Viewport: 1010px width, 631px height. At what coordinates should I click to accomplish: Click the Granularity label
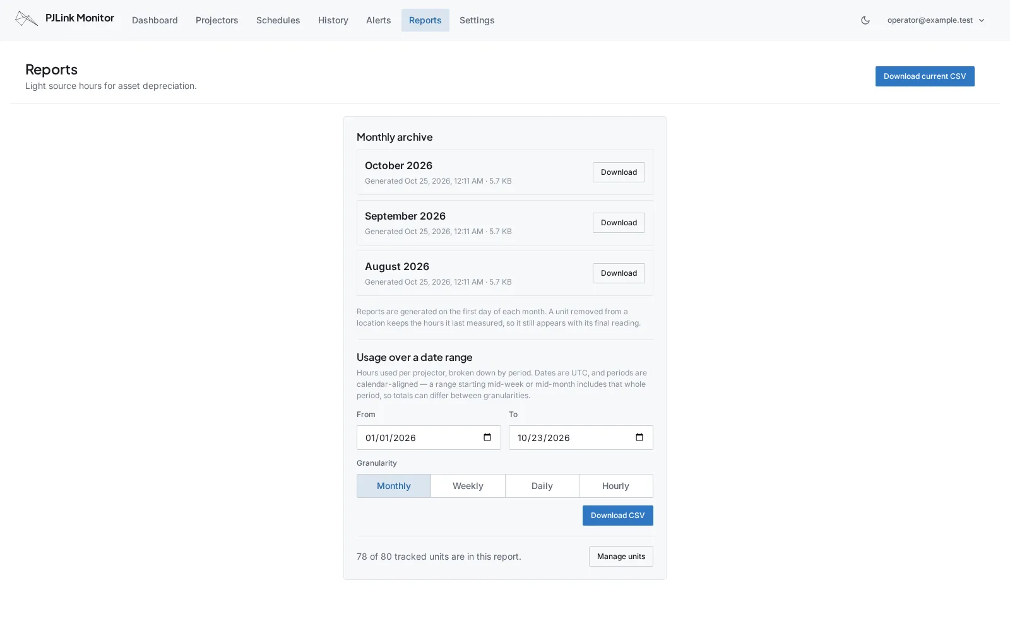click(377, 463)
